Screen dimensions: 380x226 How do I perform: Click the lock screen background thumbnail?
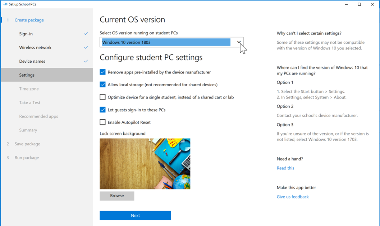coord(145,164)
